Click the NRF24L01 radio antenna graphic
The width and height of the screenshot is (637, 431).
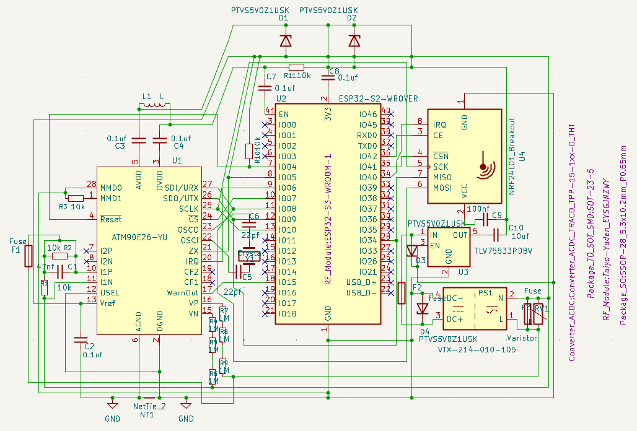(485, 165)
